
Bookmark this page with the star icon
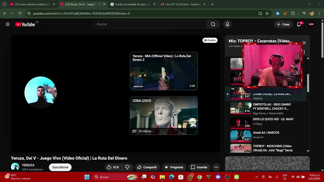click(267, 13)
